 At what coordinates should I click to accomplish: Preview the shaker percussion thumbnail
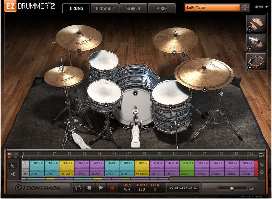pos(256,42)
